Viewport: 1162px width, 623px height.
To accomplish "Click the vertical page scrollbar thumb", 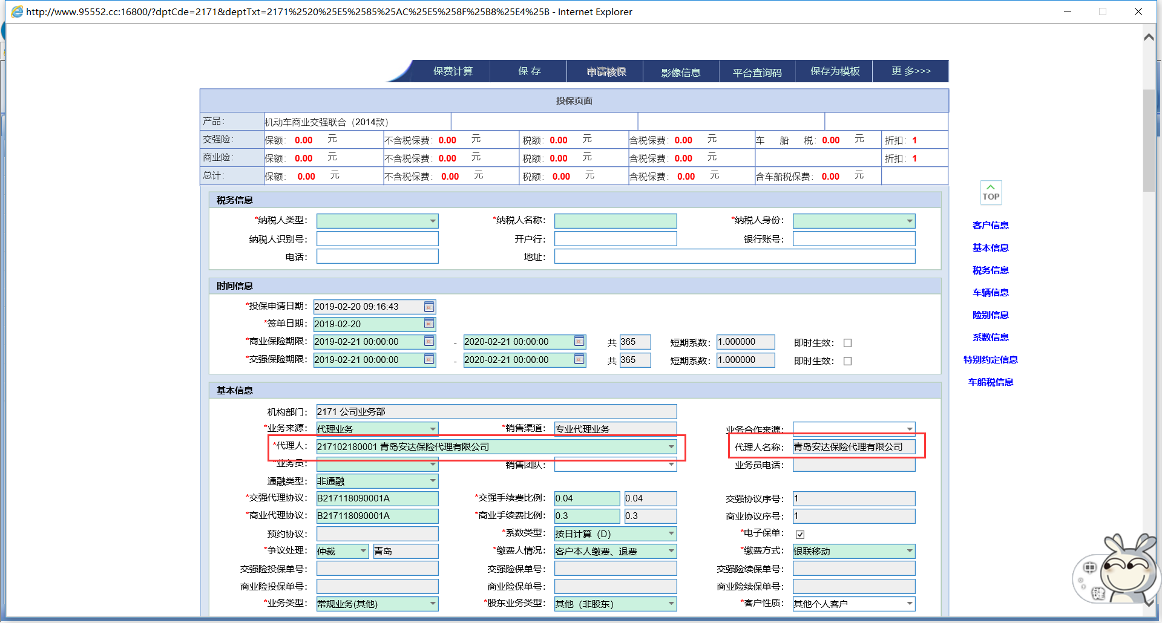I will click(x=1148, y=139).
